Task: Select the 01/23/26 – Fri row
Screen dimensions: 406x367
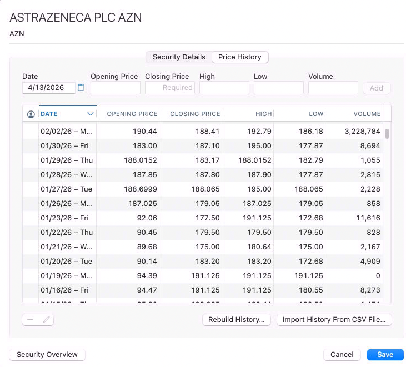Action: [x=203, y=218]
